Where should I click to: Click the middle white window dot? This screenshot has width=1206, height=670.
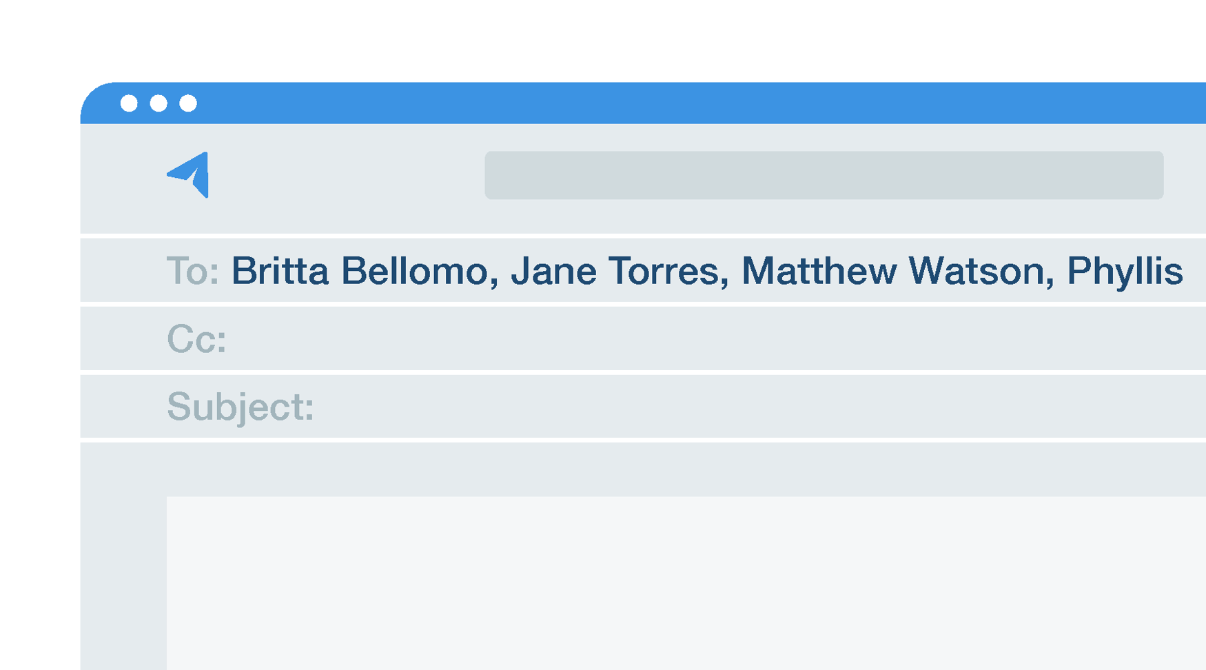159,103
